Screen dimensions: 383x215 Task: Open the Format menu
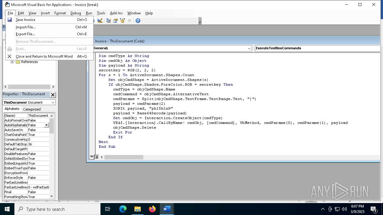tap(60, 13)
